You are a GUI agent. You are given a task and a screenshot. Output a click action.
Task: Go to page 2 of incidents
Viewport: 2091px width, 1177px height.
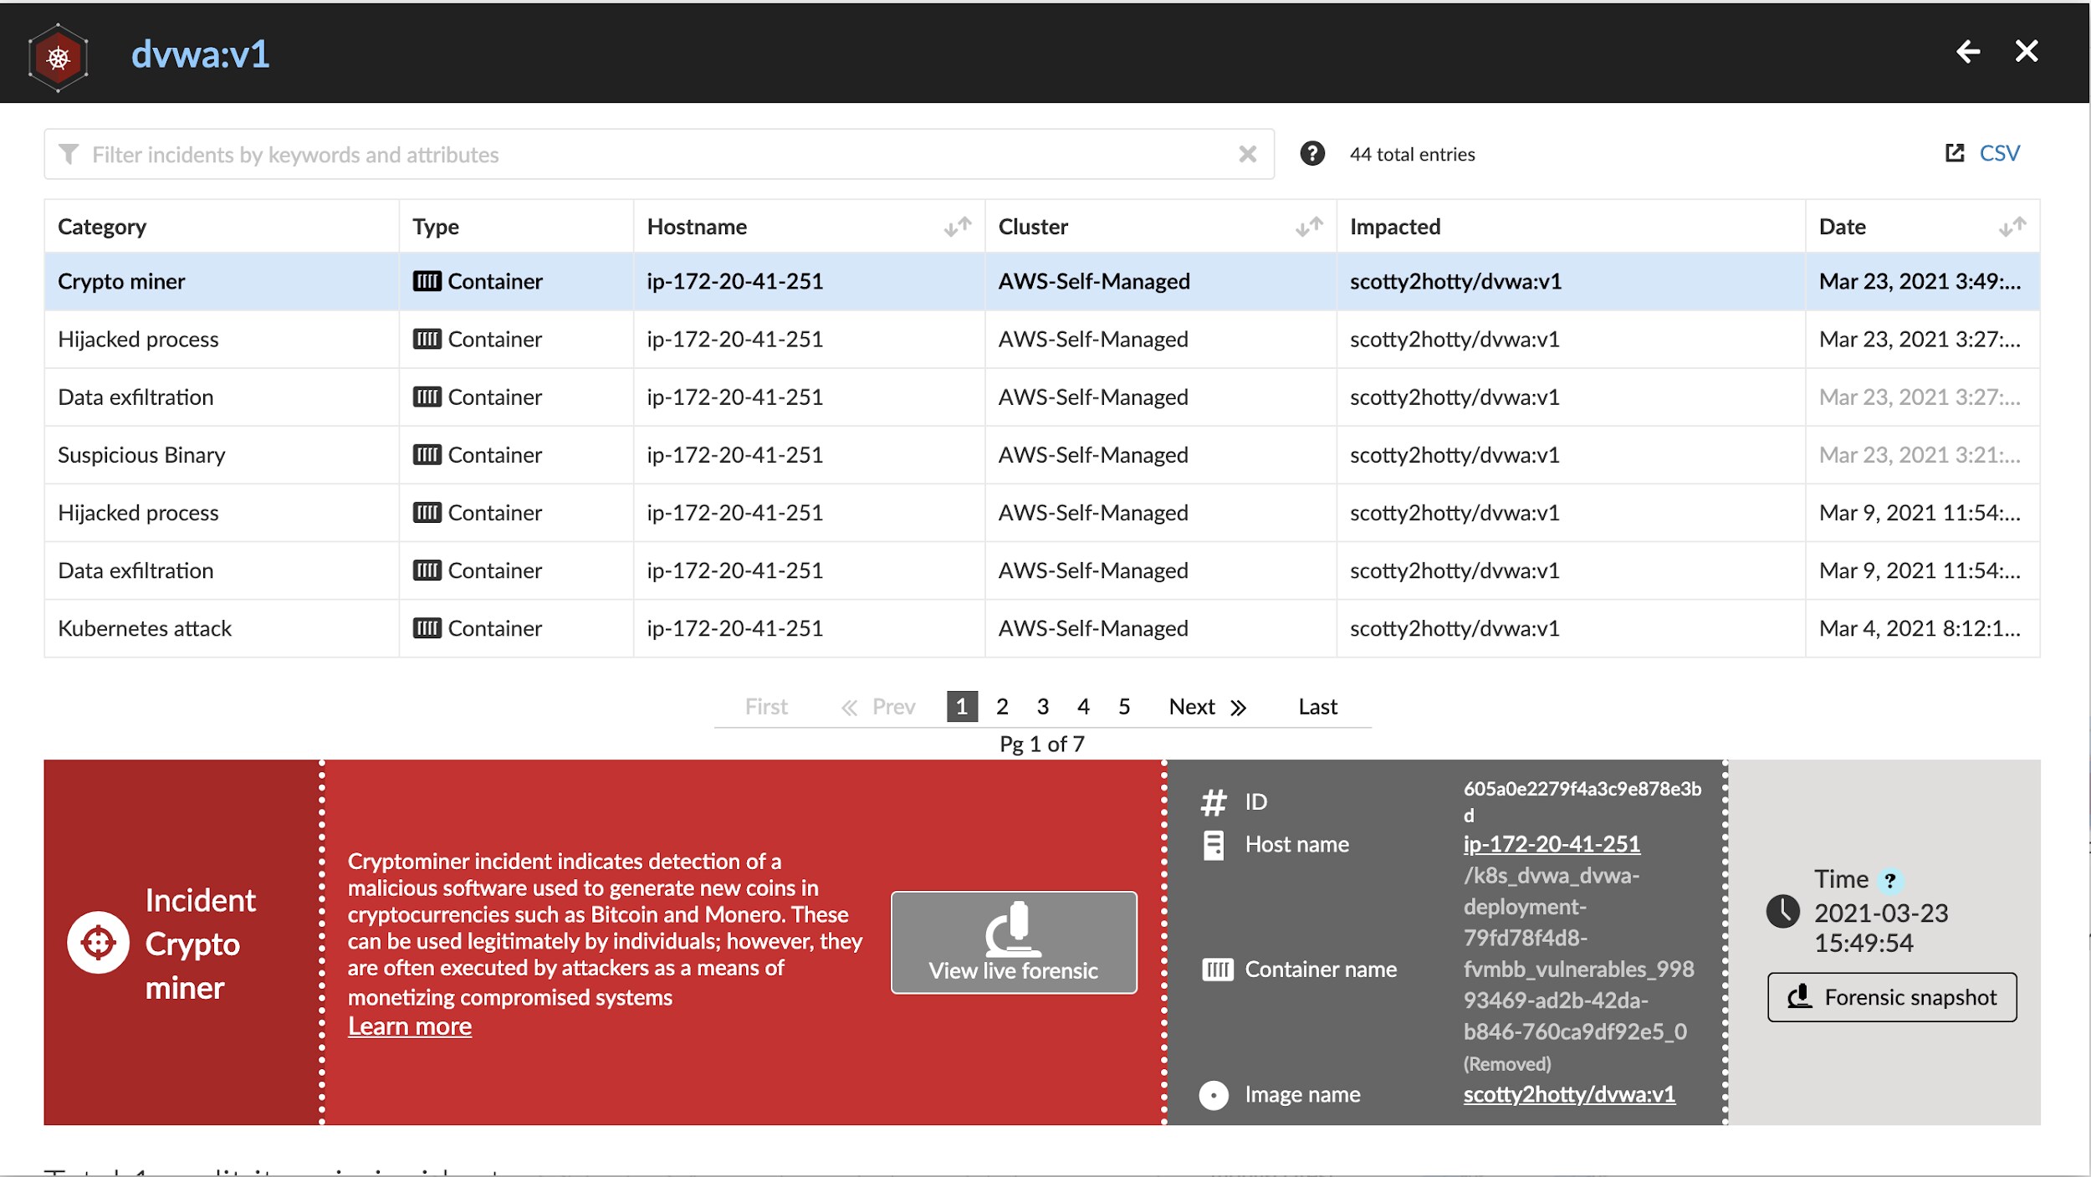coord(1002,707)
